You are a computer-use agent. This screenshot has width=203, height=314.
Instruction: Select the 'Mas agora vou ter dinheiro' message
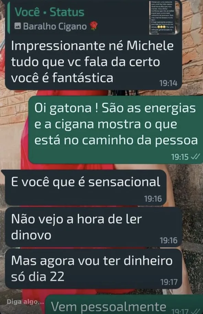(93, 269)
